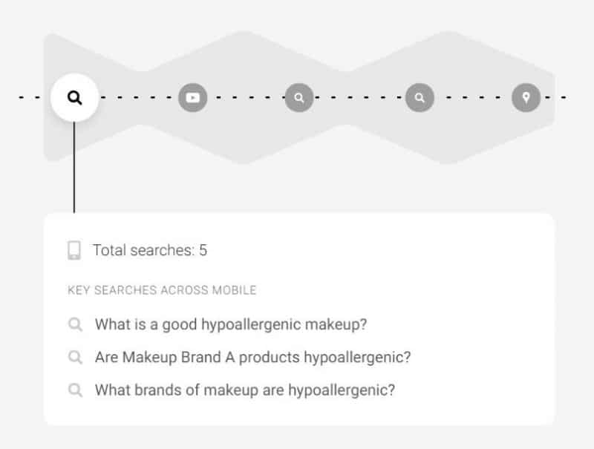Click the vertical connector line below search circle
Screen dimensions: 594x449
(x=74, y=167)
